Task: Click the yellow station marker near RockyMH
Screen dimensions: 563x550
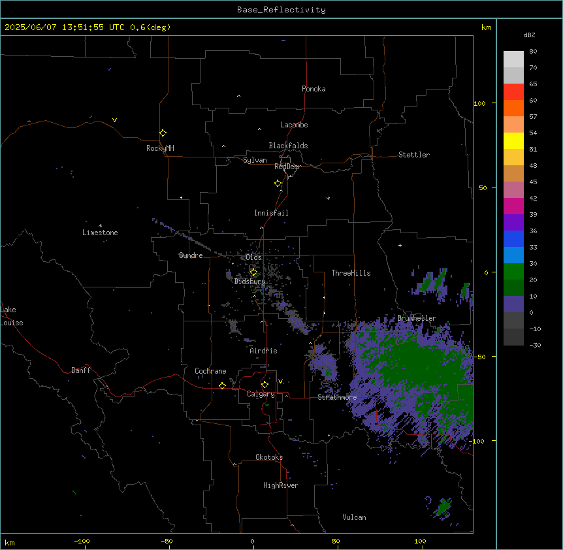Action: tap(163, 133)
